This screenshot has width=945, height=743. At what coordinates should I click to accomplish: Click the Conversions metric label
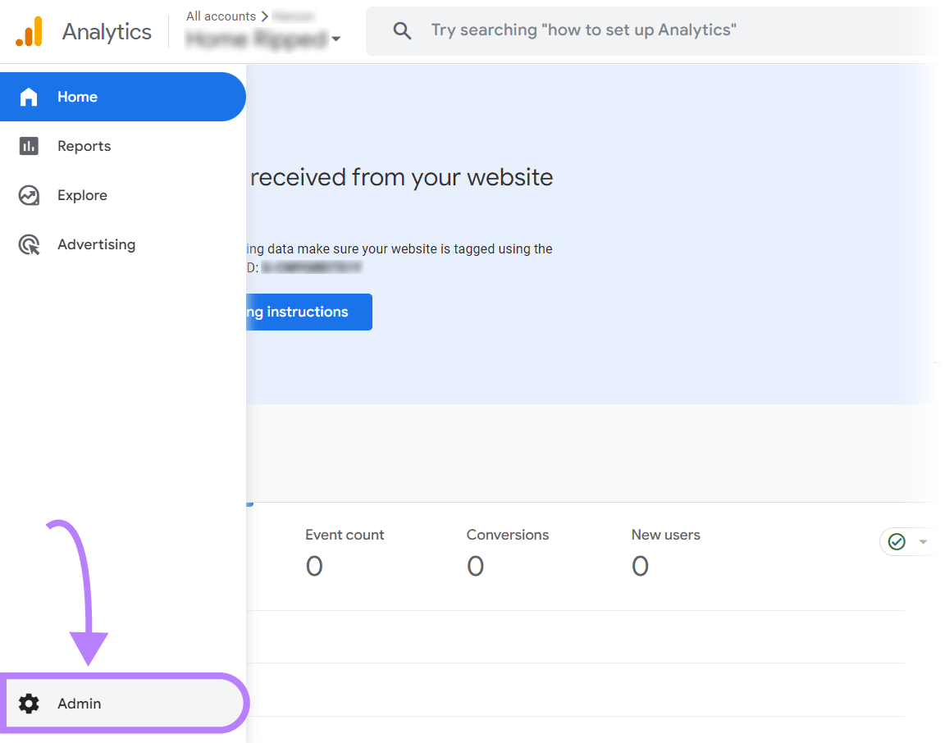pos(507,535)
